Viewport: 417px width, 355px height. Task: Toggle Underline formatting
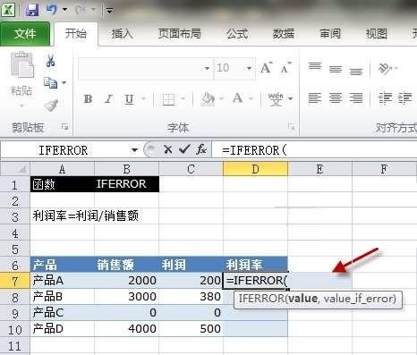tap(129, 99)
